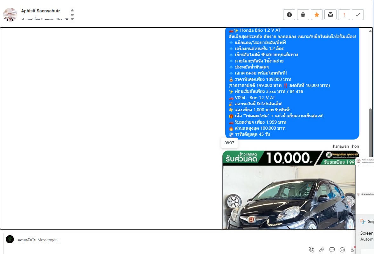Open saved replies speech bubble icon
Image resolution: width=374 pixels, height=254 pixels.
(x=332, y=250)
